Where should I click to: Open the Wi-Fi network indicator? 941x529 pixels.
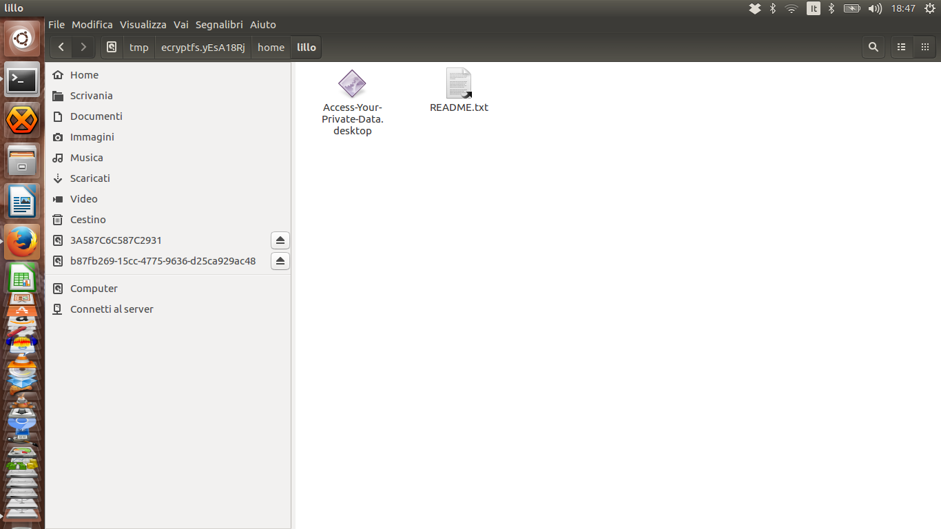coord(792,8)
